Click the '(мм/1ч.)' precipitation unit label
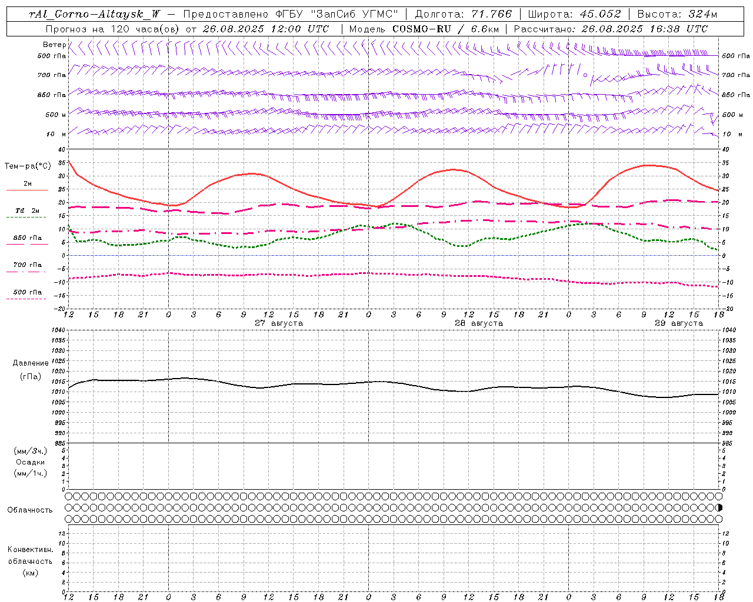The height and width of the screenshot is (602, 753). coord(31,473)
